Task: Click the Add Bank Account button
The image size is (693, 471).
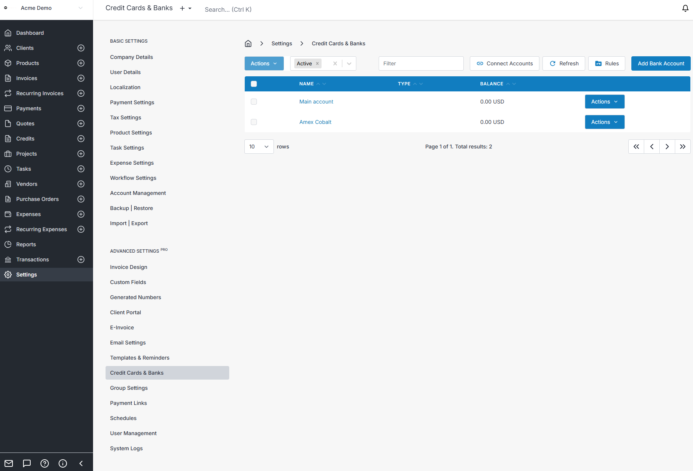Action: 660,63
